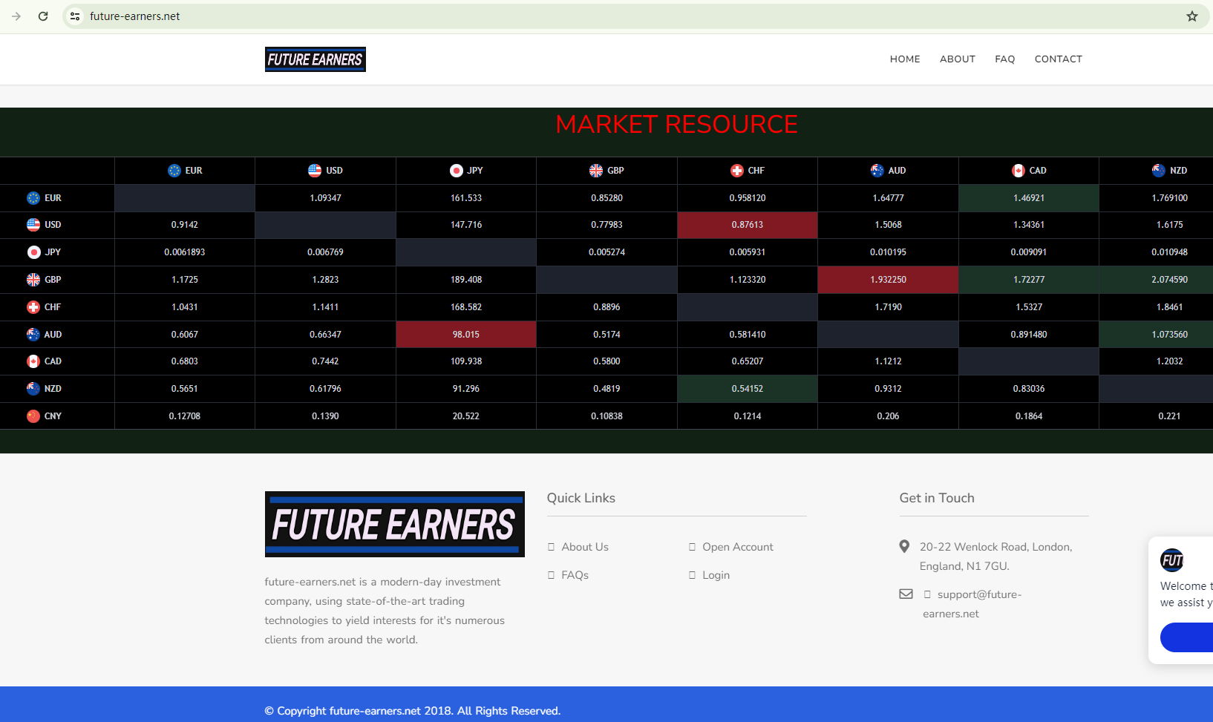
Task: Click the browser address bar URL
Action: 135,16
